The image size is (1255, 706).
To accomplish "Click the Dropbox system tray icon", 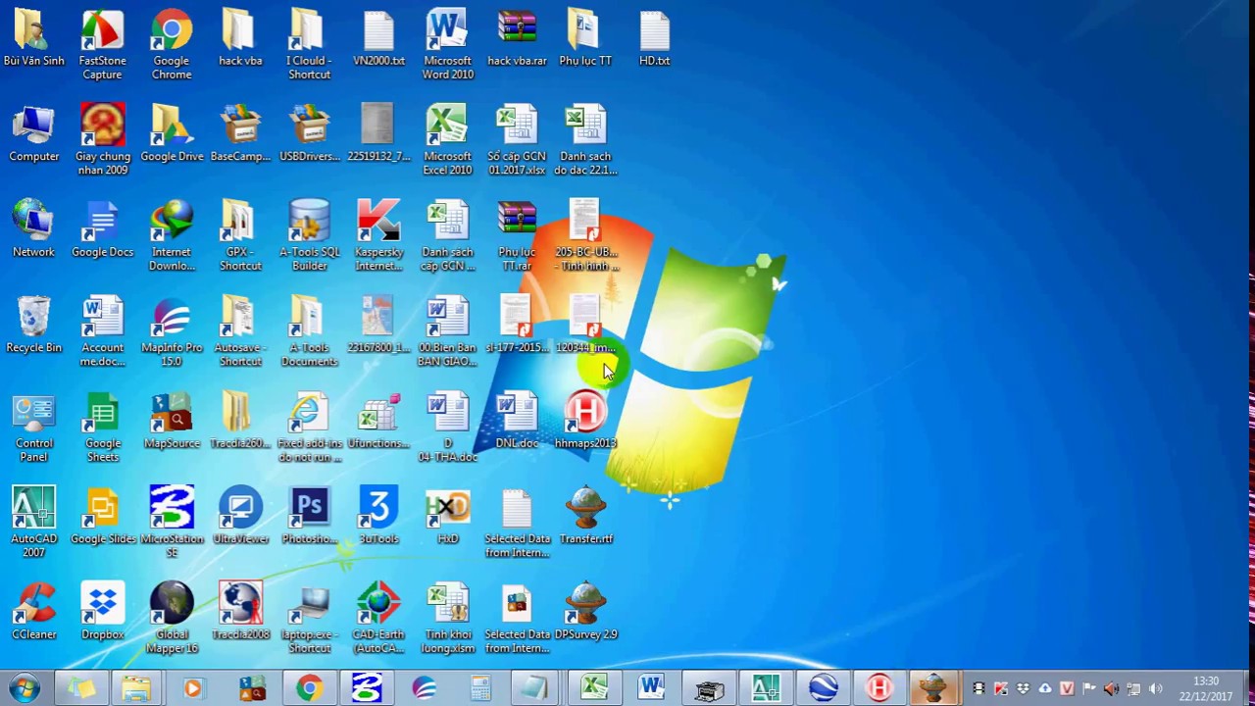I will pyautogui.click(x=1024, y=688).
